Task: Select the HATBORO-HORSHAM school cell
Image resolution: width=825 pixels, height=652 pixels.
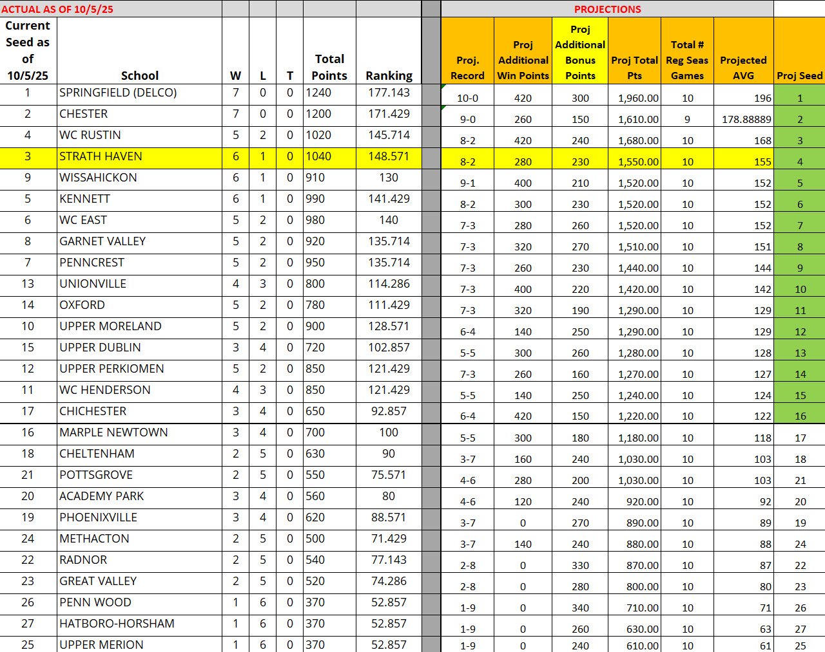Action: tap(139, 624)
